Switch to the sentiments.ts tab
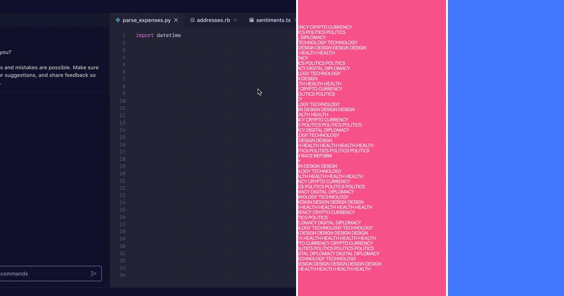 (273, 20)
